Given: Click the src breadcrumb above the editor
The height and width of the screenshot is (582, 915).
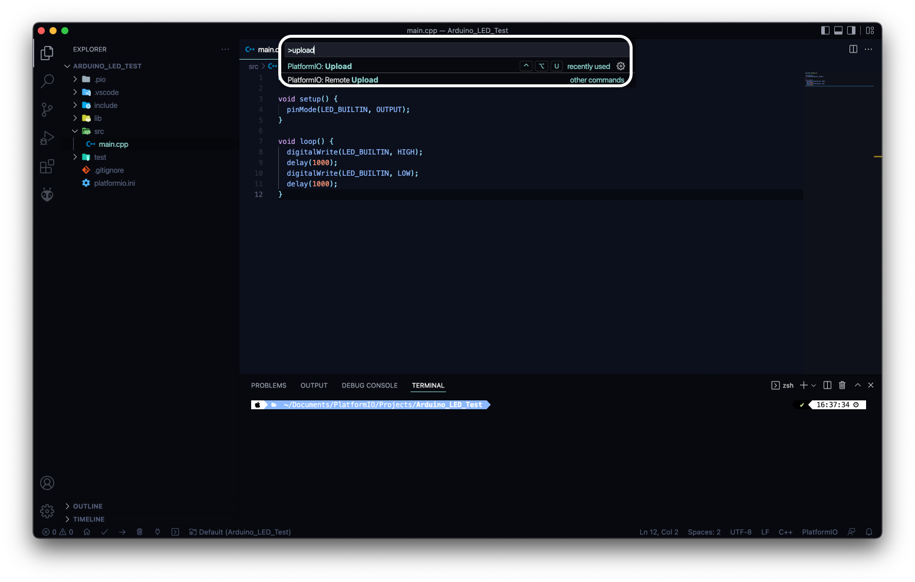Looking at the screenshot, I should point(254,67).
